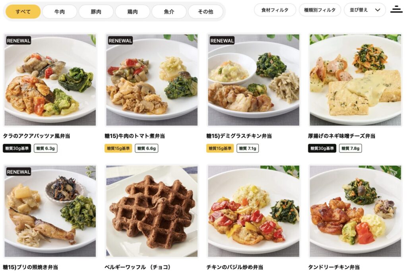Click RENEWAL badge on デミグラスチキン弁当

tap(222, 41)
